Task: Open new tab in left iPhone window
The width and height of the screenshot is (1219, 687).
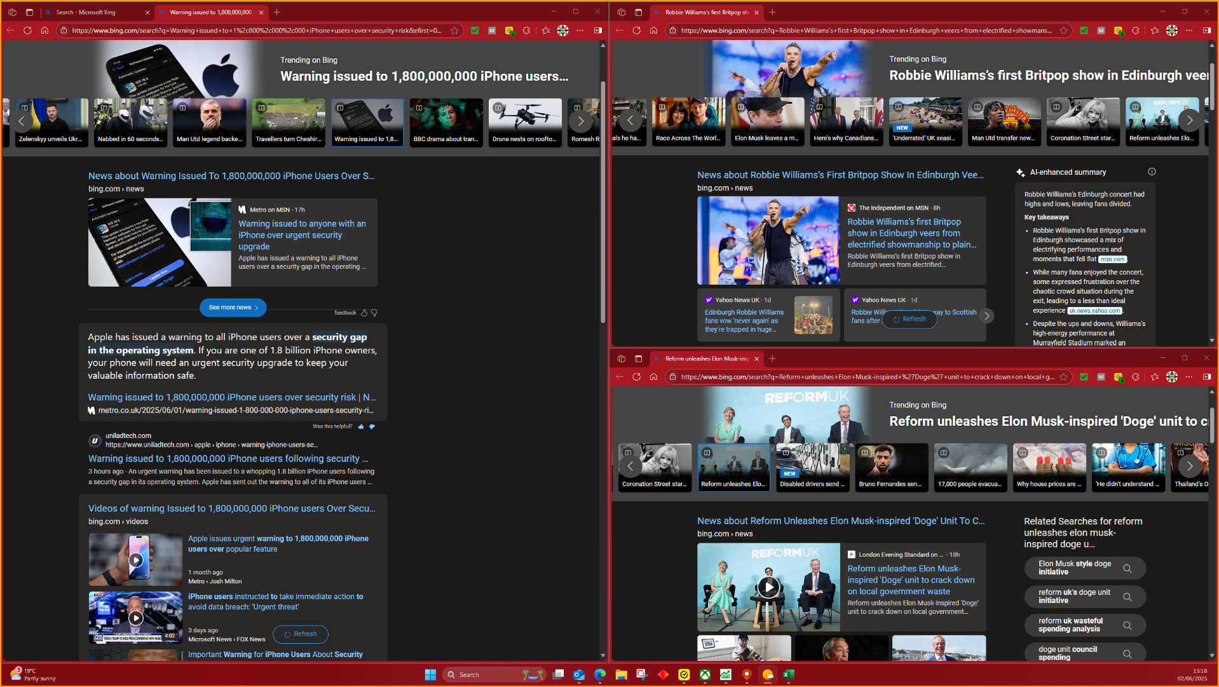Action: pyautogui.click(x=276, y=12)
